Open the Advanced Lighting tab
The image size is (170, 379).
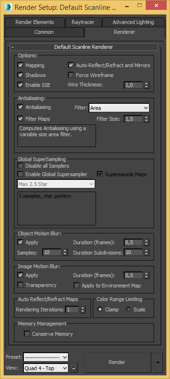coord(133,22)
